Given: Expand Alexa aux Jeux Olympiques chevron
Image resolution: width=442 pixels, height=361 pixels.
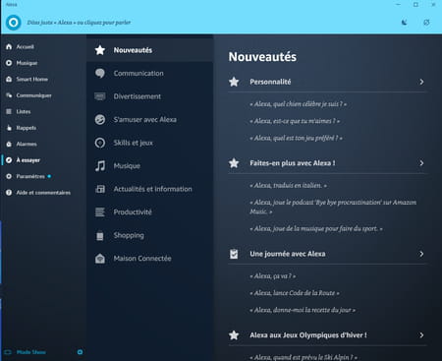Looking at the screenshot, I should tap(421, 335).
